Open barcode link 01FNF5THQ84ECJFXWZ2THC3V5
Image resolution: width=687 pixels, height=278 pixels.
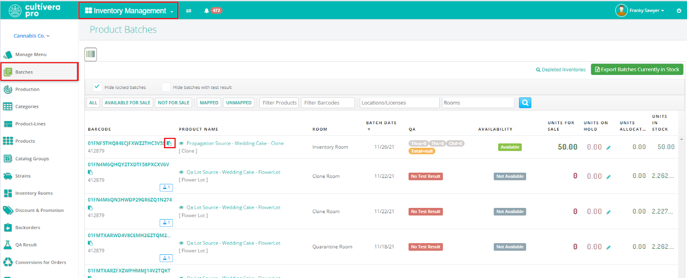click(126, 144)
